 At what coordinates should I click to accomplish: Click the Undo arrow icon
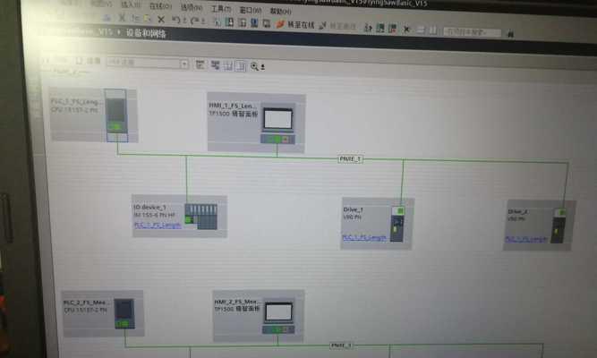(175, 20)
